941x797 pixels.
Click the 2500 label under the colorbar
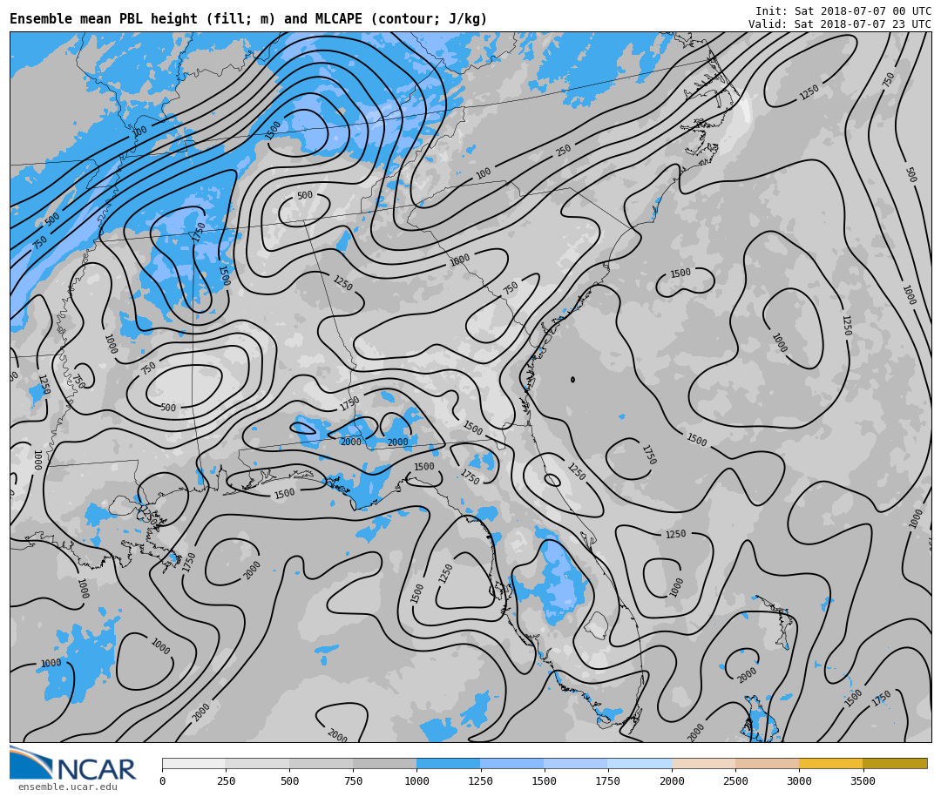(x=735, y=781)
